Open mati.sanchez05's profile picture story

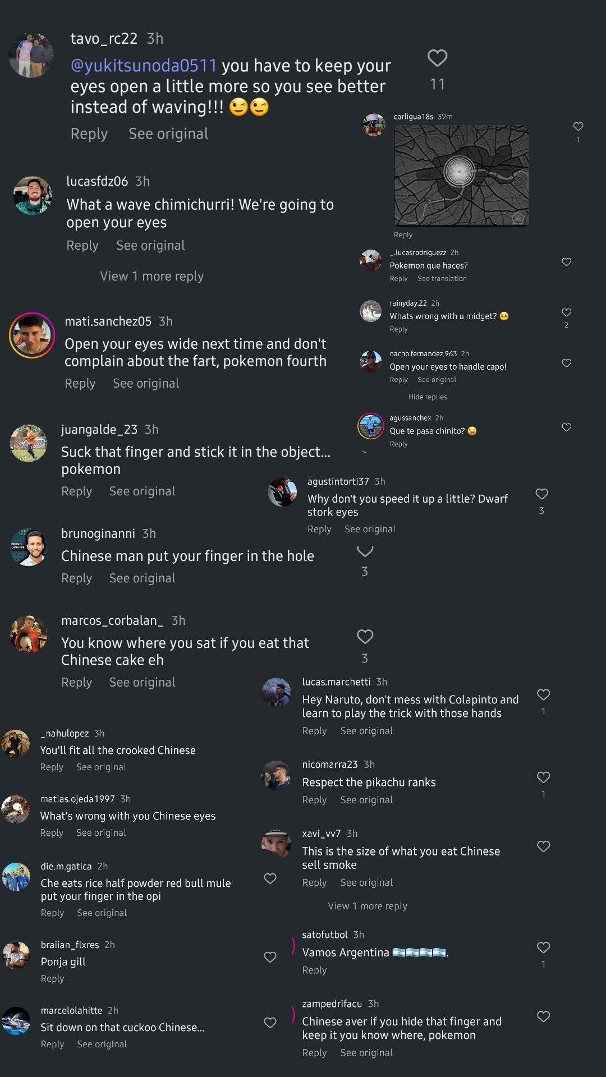(32, 335)
